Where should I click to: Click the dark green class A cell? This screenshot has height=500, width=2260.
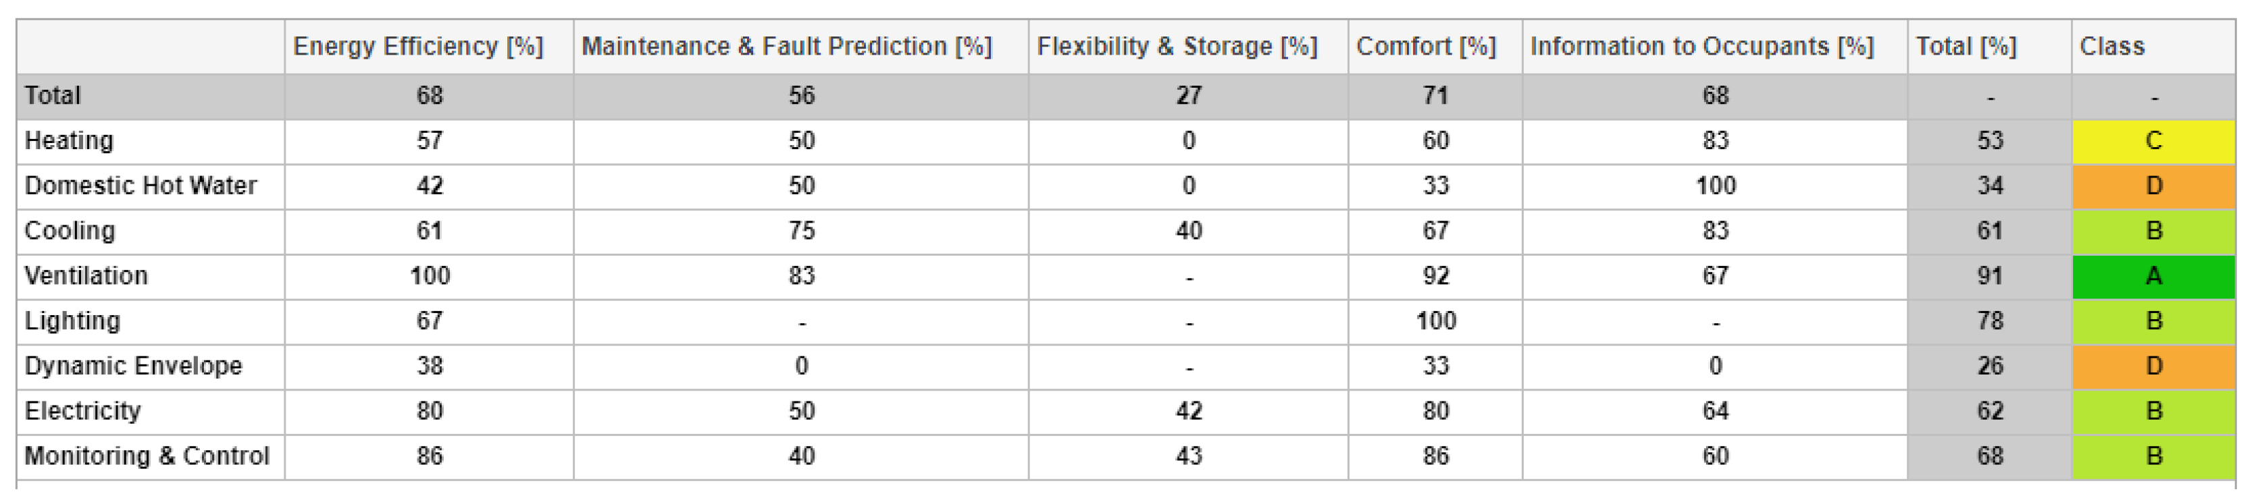pyautogui.click(x=2153, y=277)
